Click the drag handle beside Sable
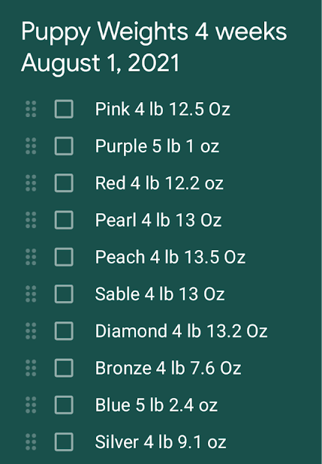 click(31, 294)
